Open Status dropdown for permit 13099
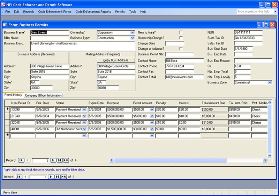The height and width of the screenshot is (196, 279). 84,109
